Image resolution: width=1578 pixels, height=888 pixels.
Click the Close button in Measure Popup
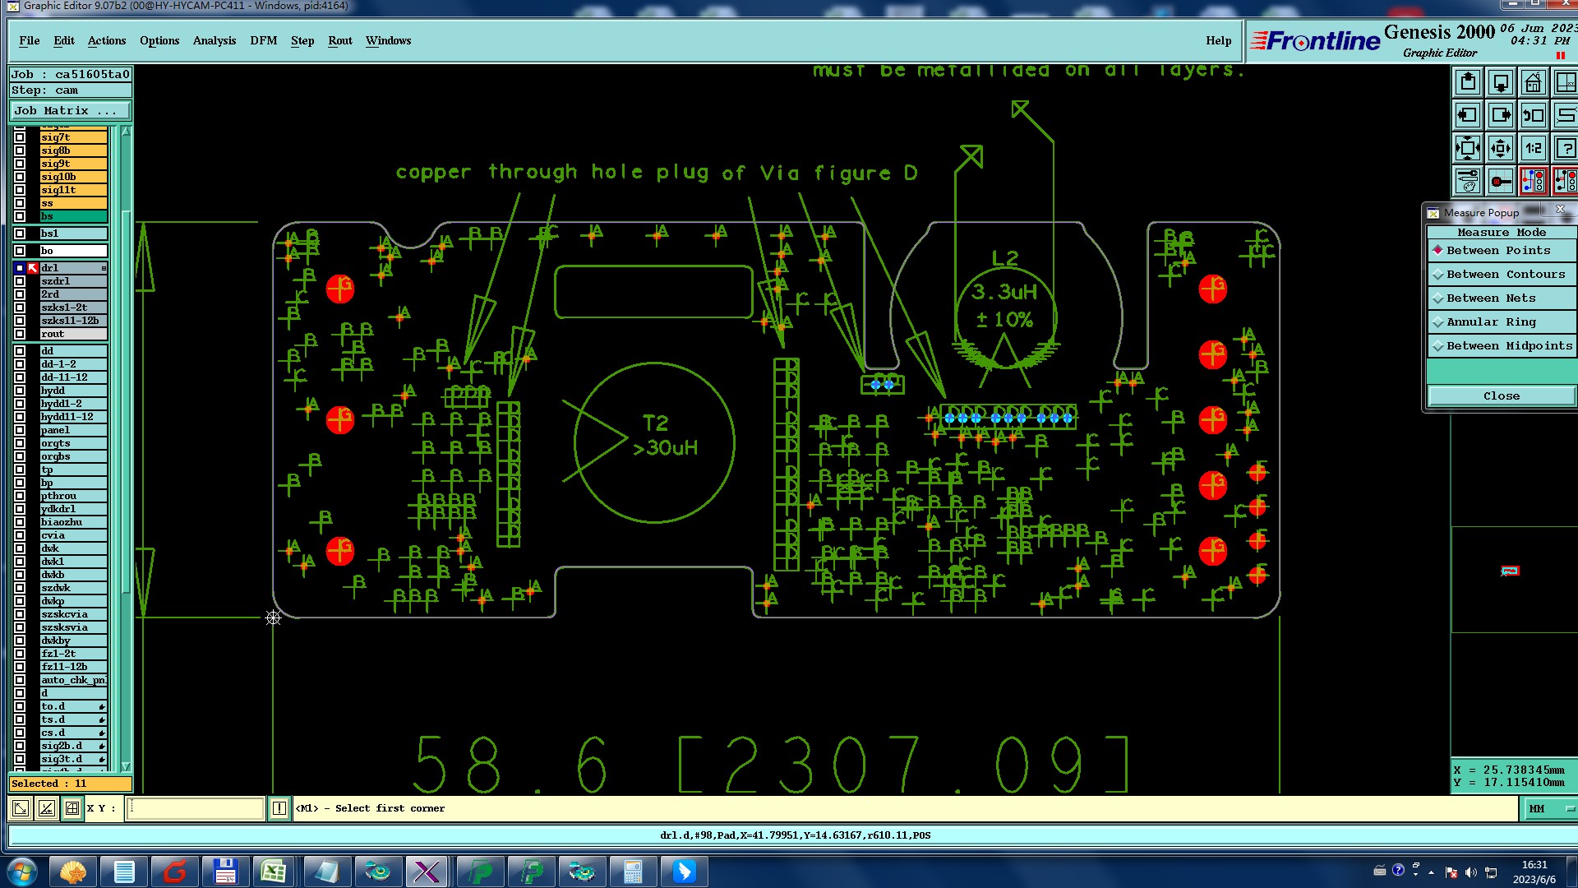point(1501,396)
